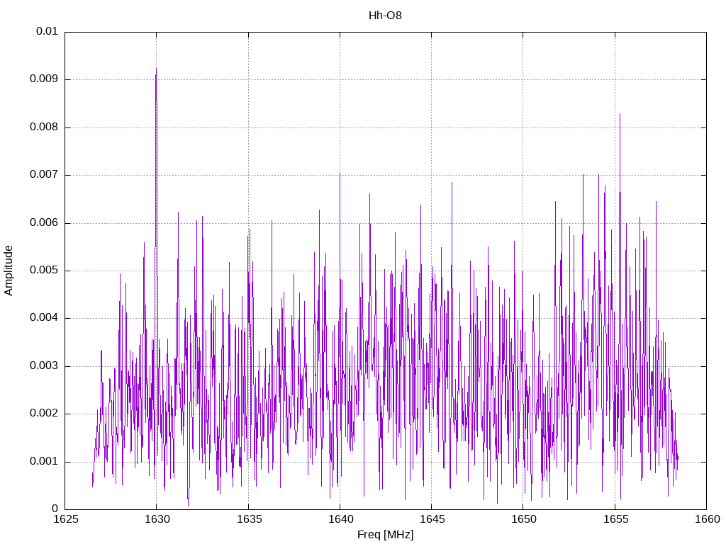Image resolution: width=726 pixels, height=544 pixels.
Task: Click the y-axis value 0.005
Action: coord(44,271)
